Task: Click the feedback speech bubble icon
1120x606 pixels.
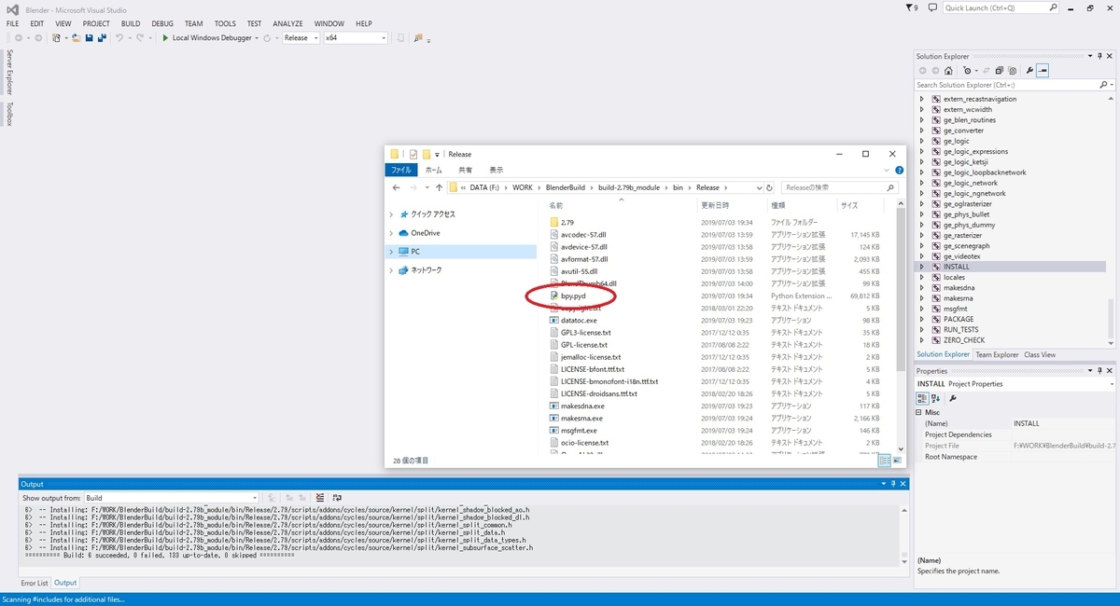Action: point(932,7)
